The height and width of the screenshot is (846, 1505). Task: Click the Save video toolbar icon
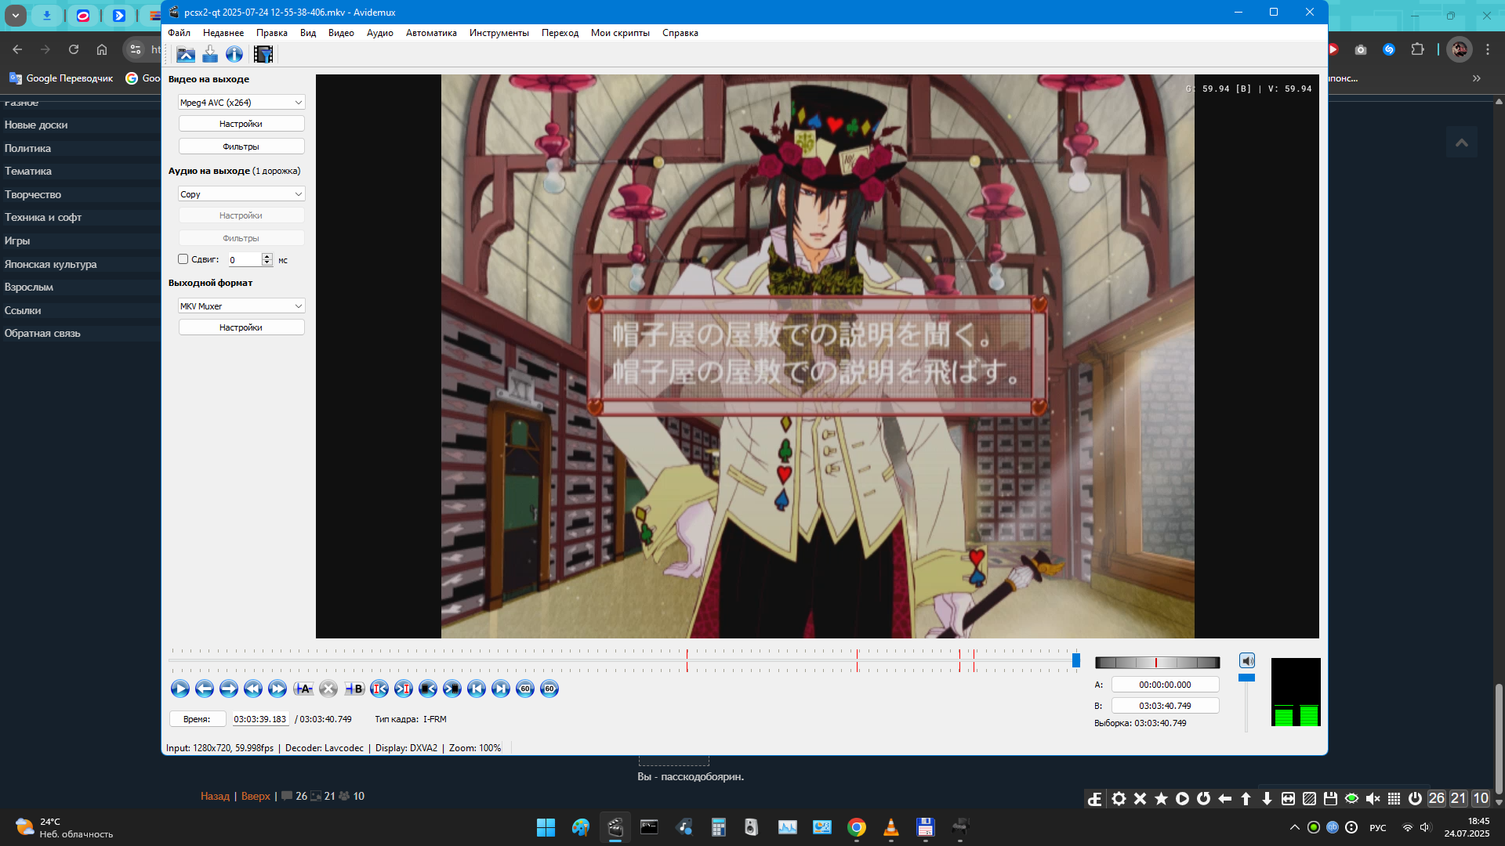tap(210, 54)
